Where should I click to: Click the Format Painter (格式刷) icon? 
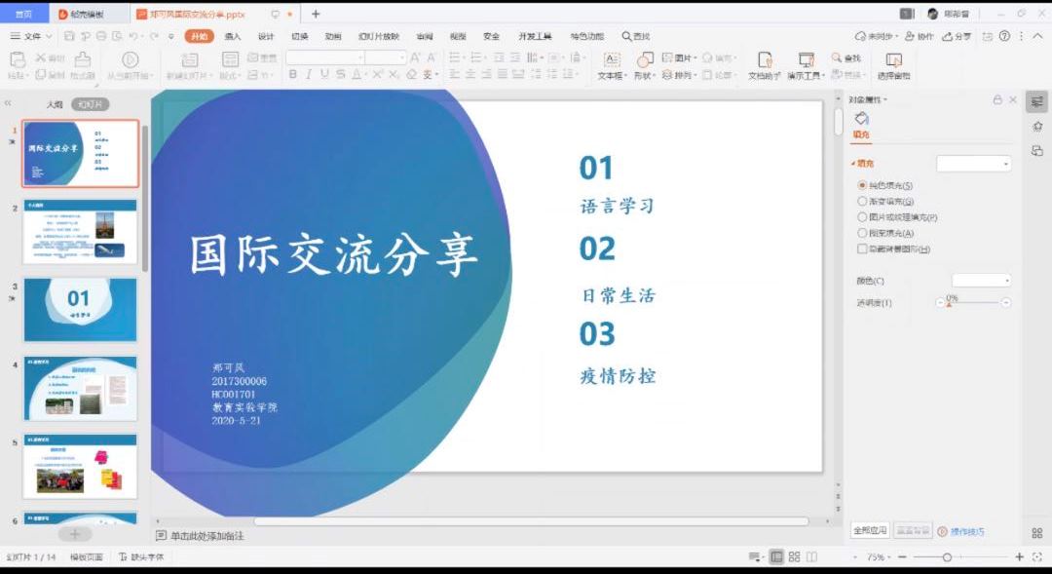pyautogui.click(x=83, y=60)
